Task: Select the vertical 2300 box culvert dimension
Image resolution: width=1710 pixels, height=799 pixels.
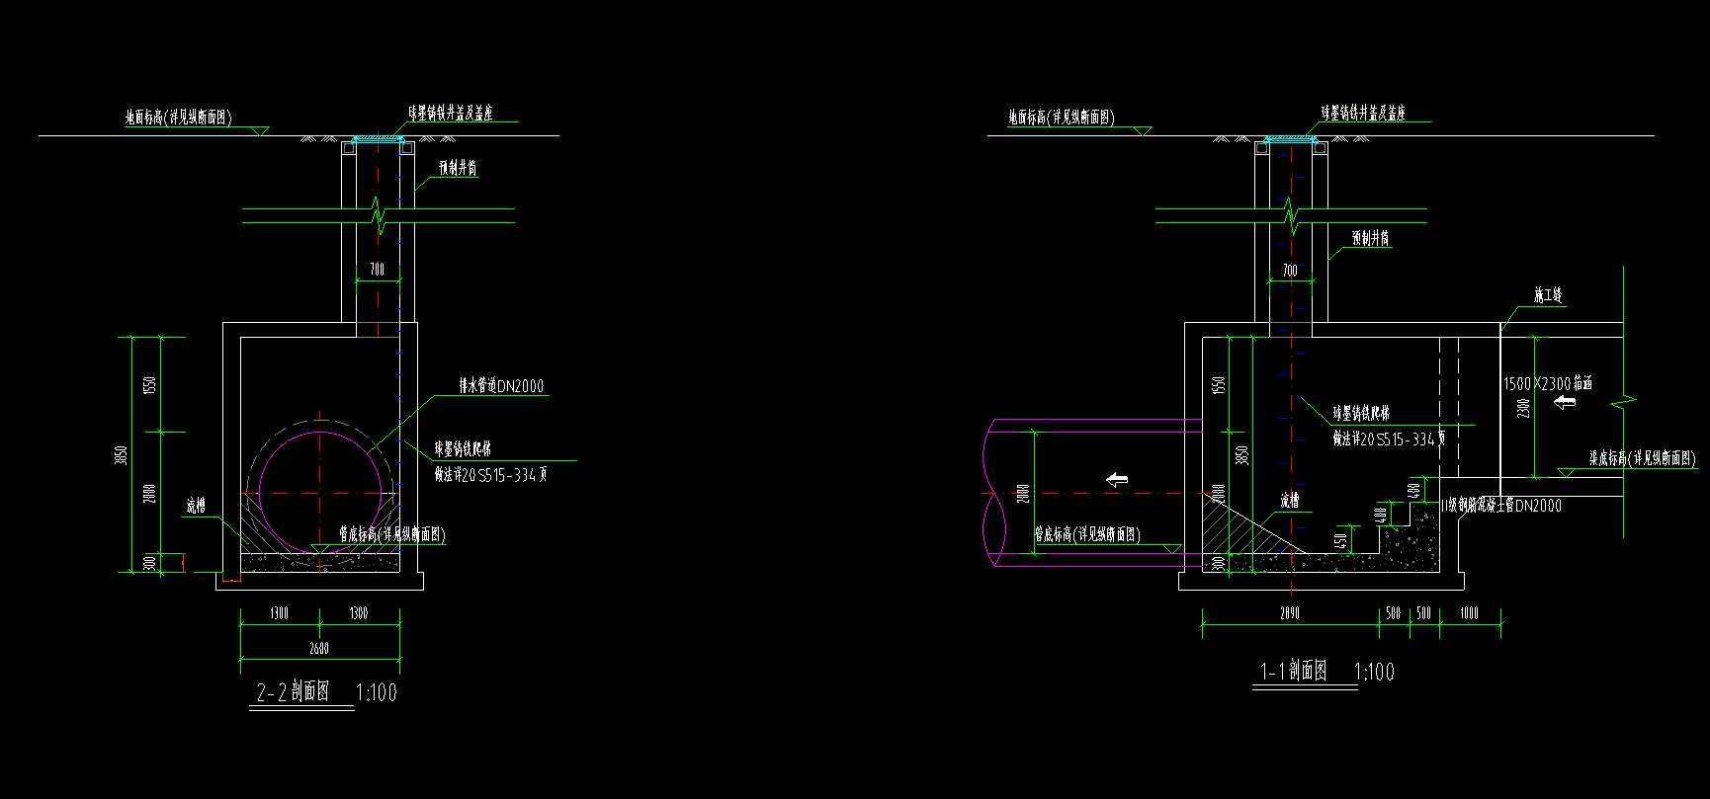Action: (1524, 406)
